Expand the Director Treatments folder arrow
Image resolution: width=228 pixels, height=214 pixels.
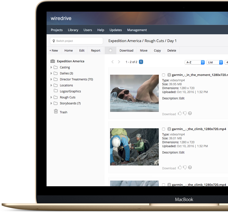tap(51, 79)
